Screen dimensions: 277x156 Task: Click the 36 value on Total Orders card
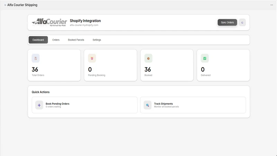(x=35, y=69)
